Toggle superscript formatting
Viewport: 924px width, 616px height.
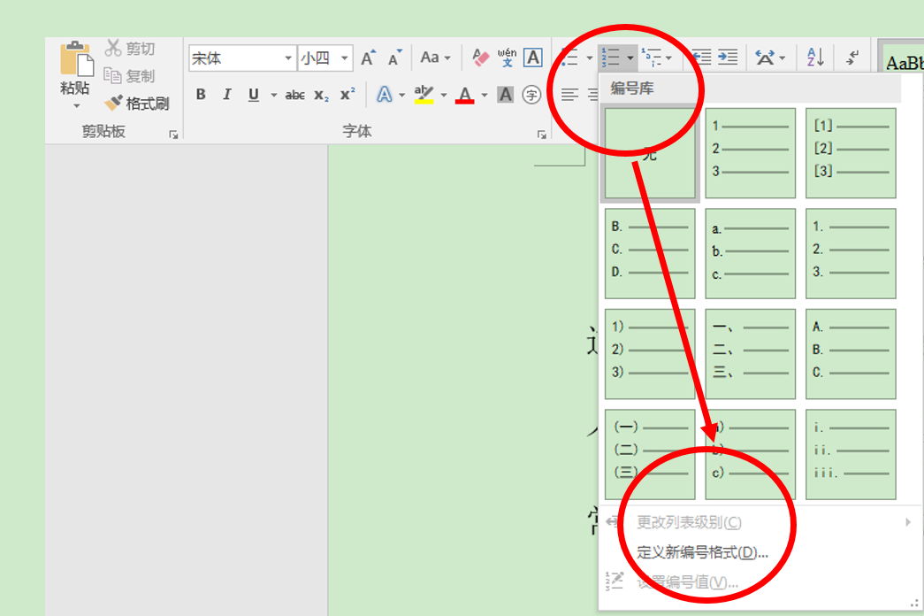(347, 95)
